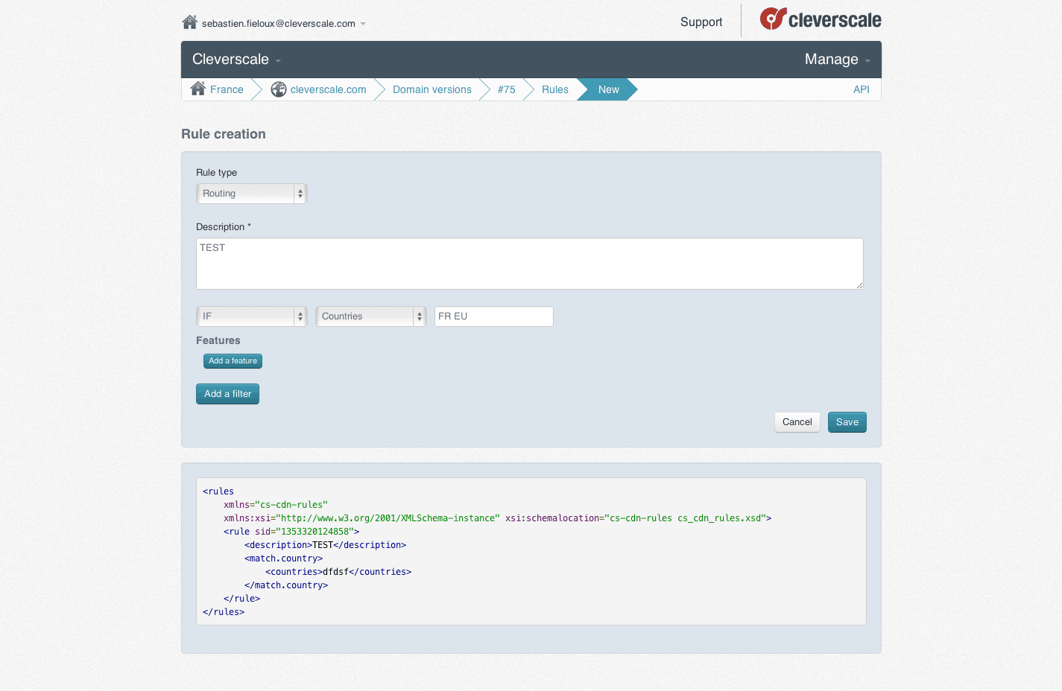Click the Features label
The image size is (1062, 691).
coord(218,340)
